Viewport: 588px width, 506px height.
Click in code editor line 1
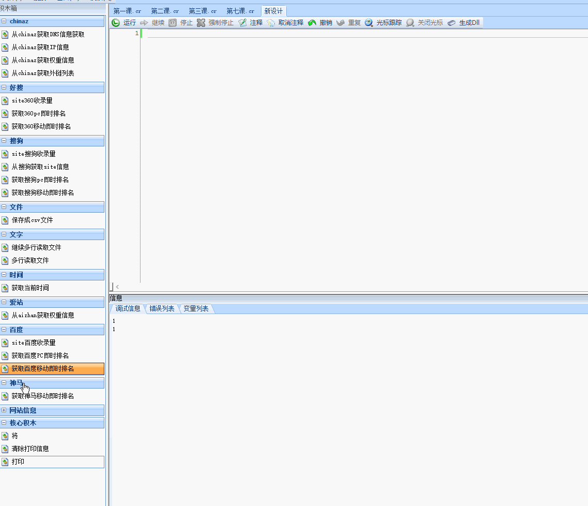(310, 33)
